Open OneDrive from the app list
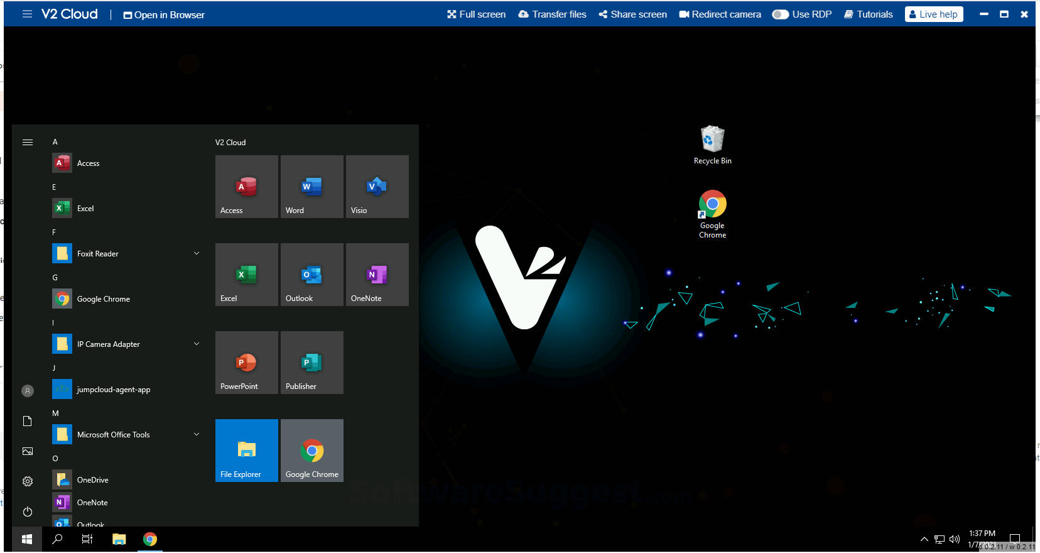This screenshot has height=553, width=1040. (x=126, y=480)
